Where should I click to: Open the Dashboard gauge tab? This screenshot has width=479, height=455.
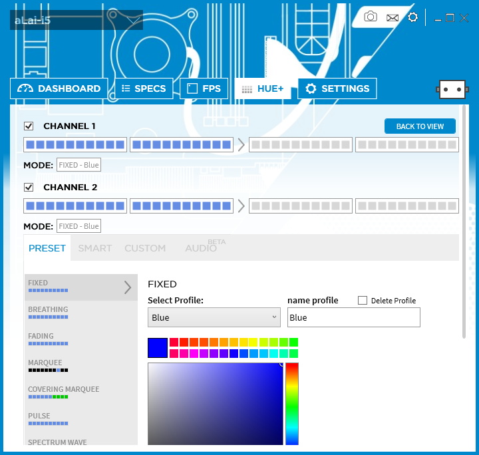pyautogui.click(x=59, y=88)
